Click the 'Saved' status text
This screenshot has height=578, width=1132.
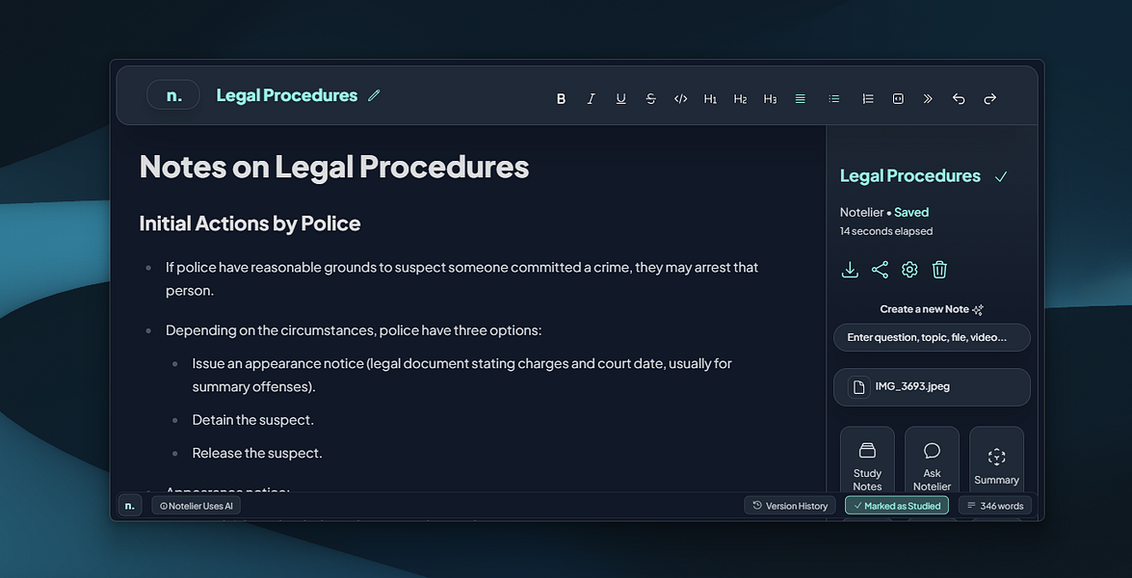point(911,212)
